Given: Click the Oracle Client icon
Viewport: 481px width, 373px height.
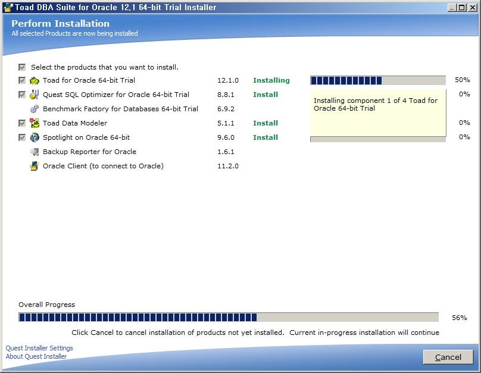Looking at the screenshot, I should [35, 166].
